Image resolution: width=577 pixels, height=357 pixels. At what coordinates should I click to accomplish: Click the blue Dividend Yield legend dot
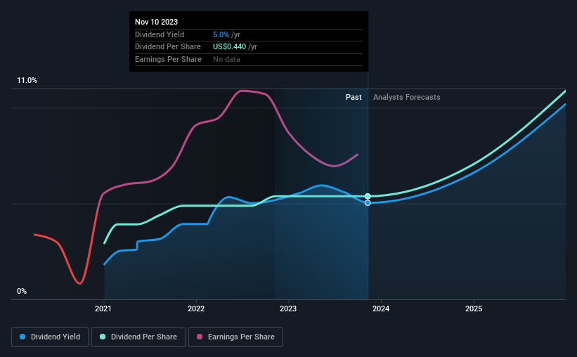click(x=22, y=337)
